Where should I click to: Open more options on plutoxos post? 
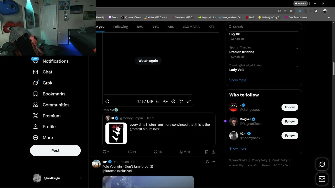tap(213, 162)
